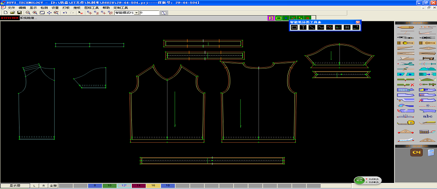Select the curved ruler tool
Screen dimensions: 437x189
(x=405, y=140)
